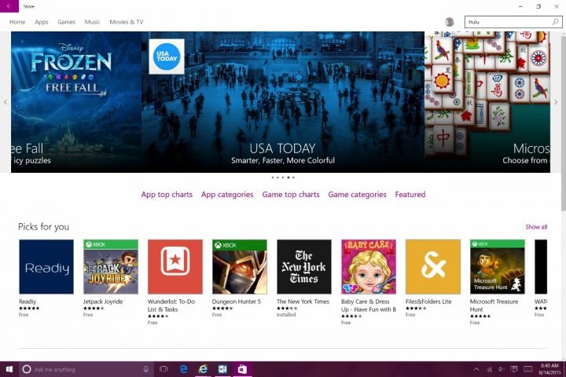Open the Jetpack Joyride app tile
The image size is (566, 377).
pos(111,266)
